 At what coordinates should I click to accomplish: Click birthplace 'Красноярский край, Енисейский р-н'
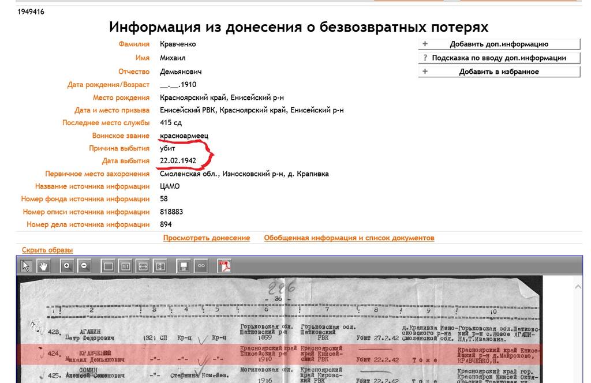pos(222,97)
